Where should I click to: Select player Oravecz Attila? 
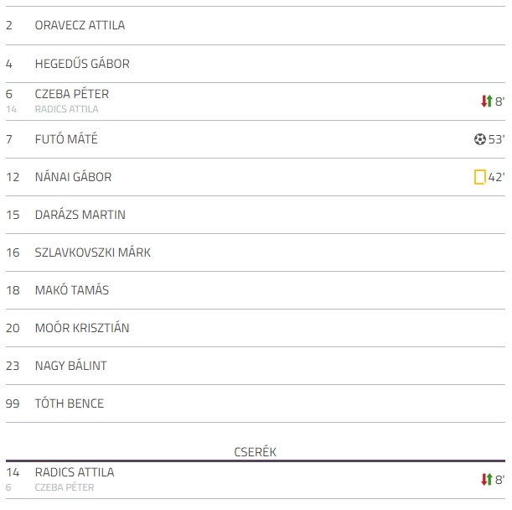click(80, 25)
